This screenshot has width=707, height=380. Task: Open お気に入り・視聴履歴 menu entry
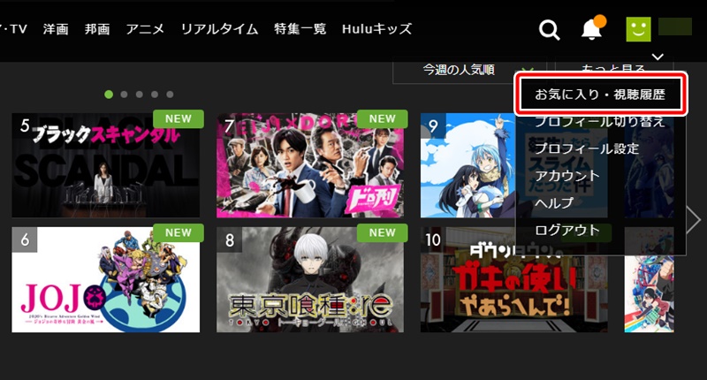[x=600, y=95]
